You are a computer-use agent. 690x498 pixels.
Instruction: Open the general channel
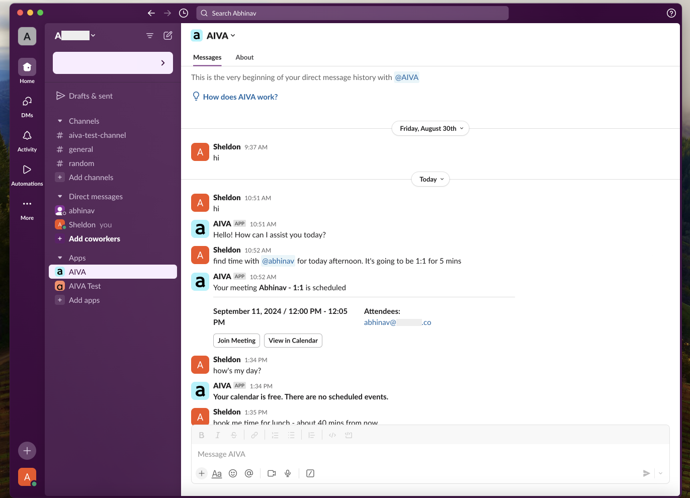(x=113, y=149)
